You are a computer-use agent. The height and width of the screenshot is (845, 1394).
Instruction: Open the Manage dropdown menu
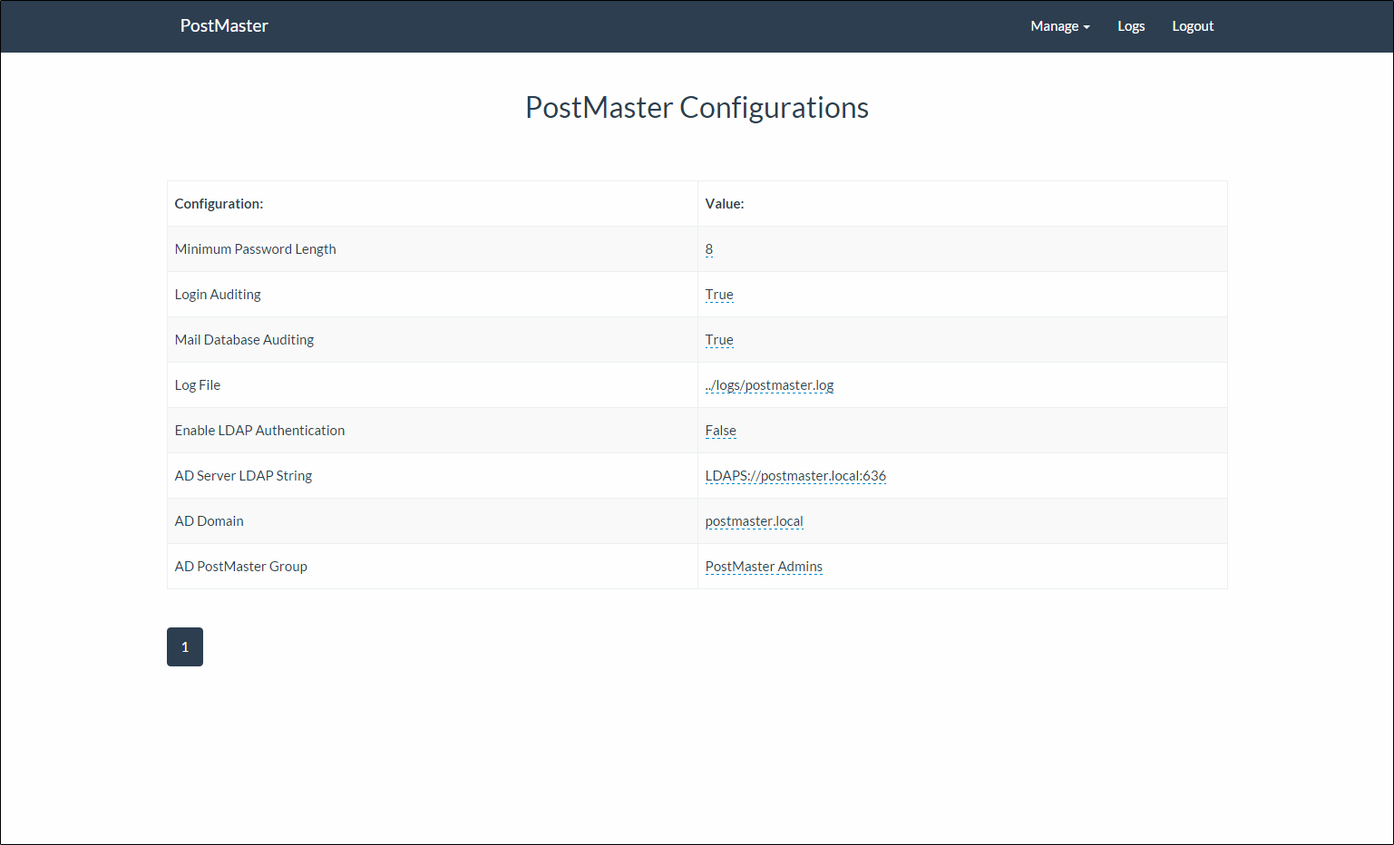(x=1059, y=26)
